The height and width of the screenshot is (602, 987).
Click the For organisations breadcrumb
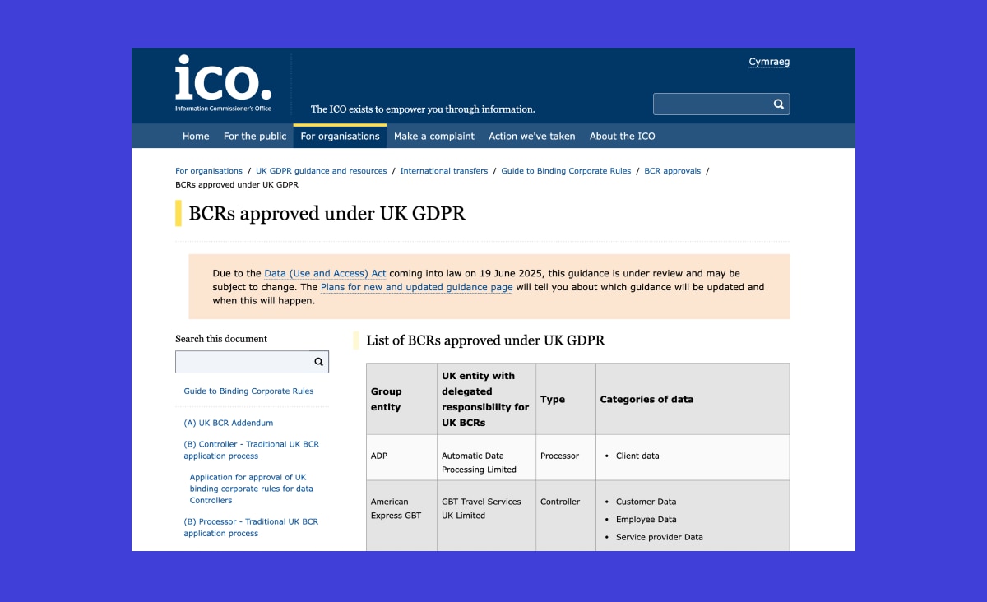pos(208,170)
